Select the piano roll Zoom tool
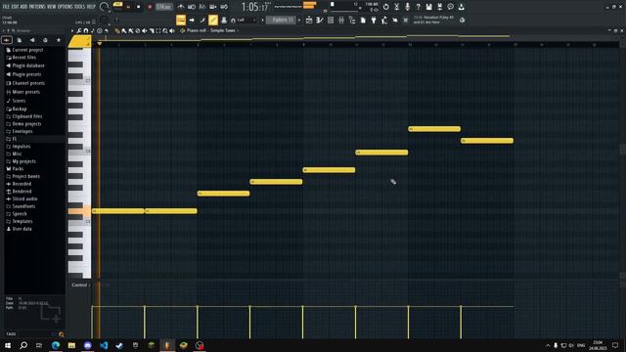Screen dimensions: 626x352 [165, 30]
